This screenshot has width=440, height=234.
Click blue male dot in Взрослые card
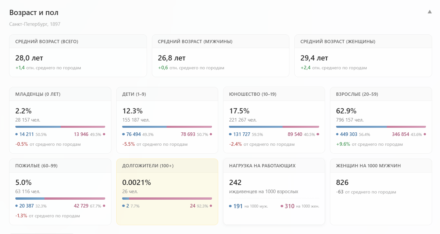(x=337, y=134)
